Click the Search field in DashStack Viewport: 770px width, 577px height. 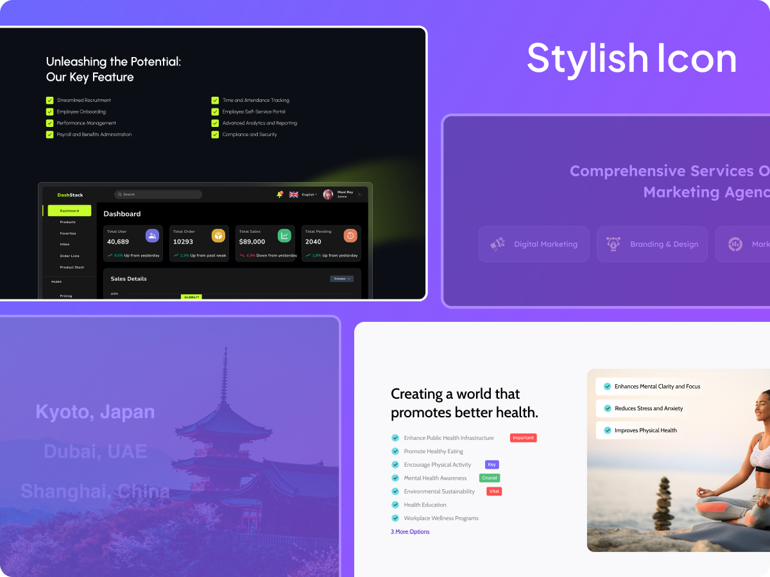coord(157,194)
